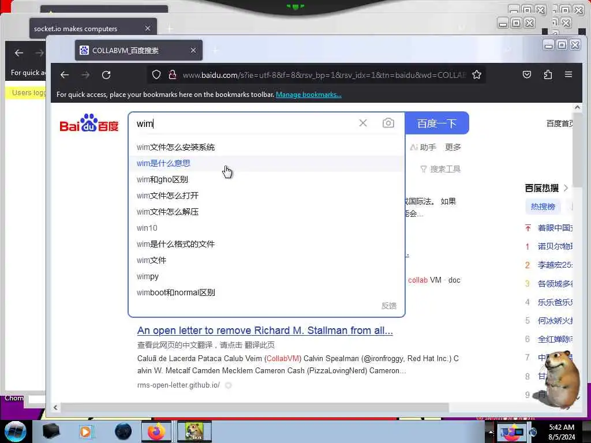
Task: Reload the Baidu page
Action: point(106,74)
